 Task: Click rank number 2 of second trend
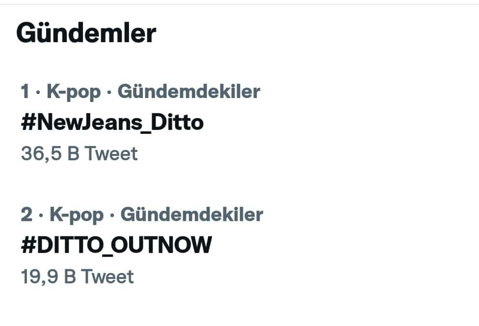click(27, 214)
